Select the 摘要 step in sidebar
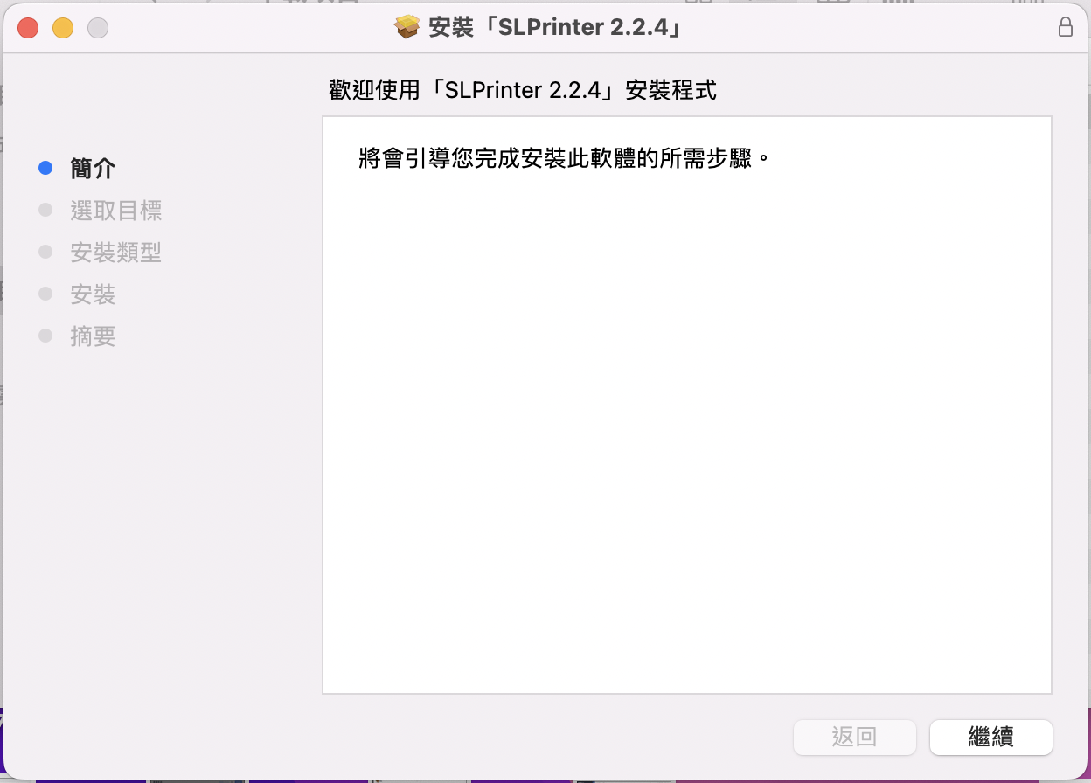Viewport: 1091px width, 783px height. [x=93, y=336]
